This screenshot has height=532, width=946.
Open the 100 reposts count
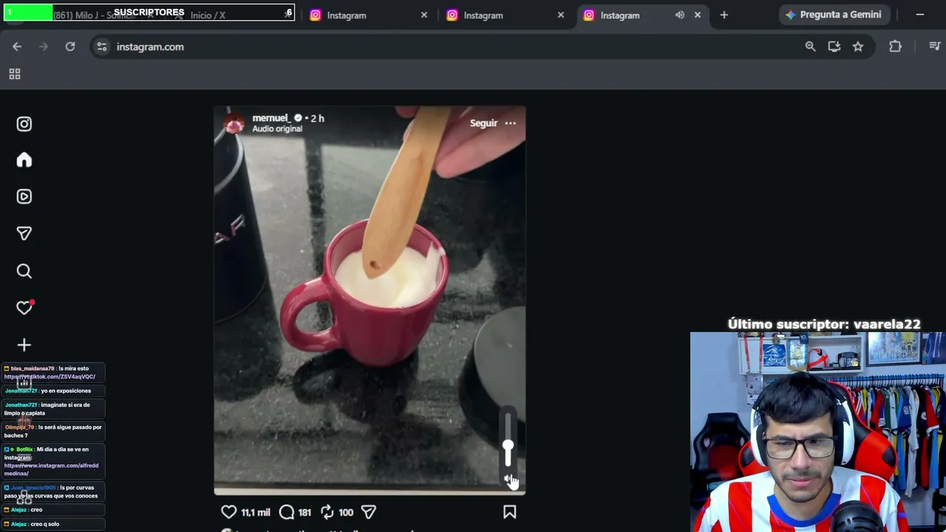tap(346, 512)
